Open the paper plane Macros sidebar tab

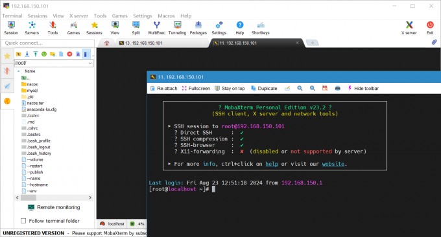point(7,85)
